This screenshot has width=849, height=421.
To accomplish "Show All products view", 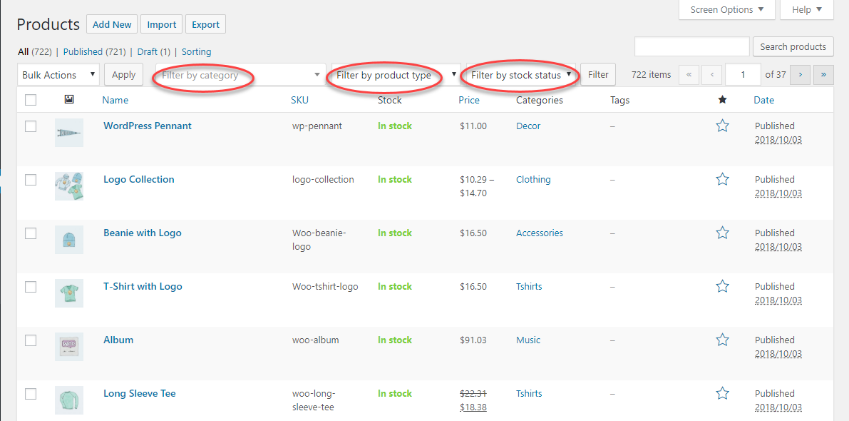I will coord(24,52).
